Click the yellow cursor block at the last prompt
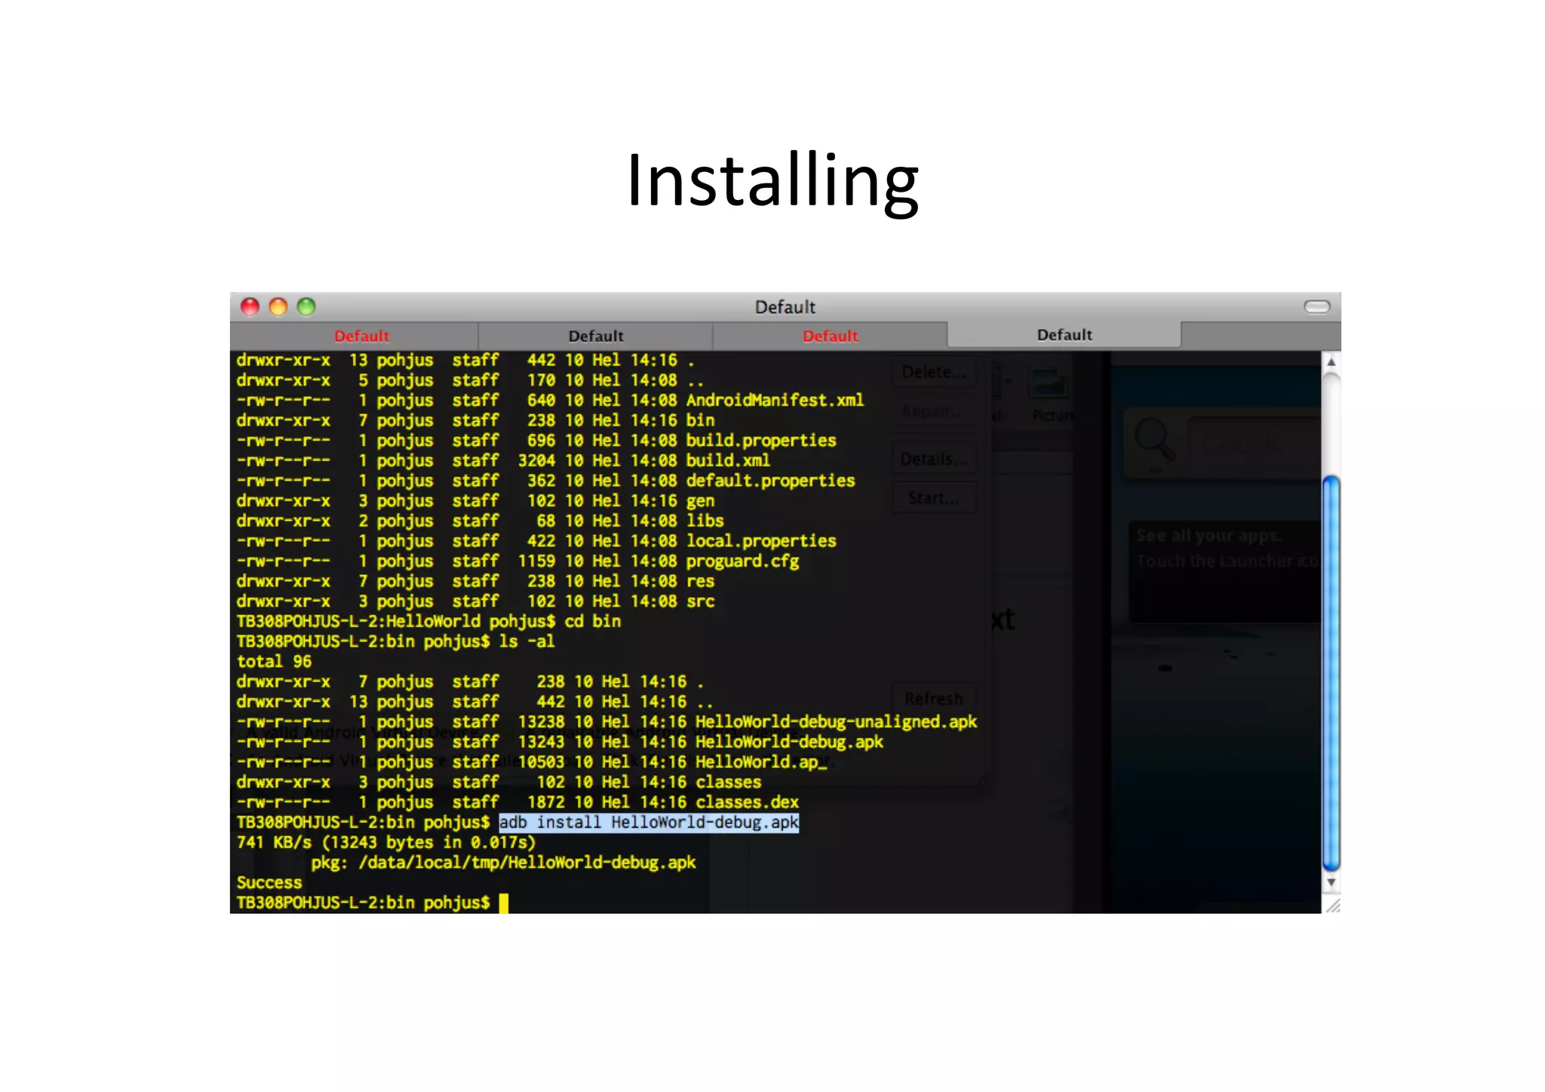Viewport: 1545px width, 1092px height. coord(504,903)
